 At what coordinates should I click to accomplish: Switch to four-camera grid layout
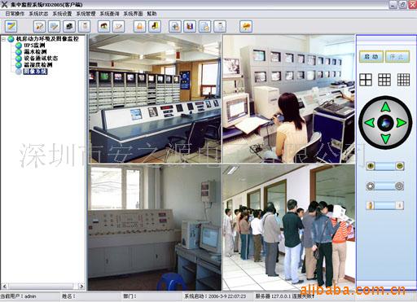point(366,80)
